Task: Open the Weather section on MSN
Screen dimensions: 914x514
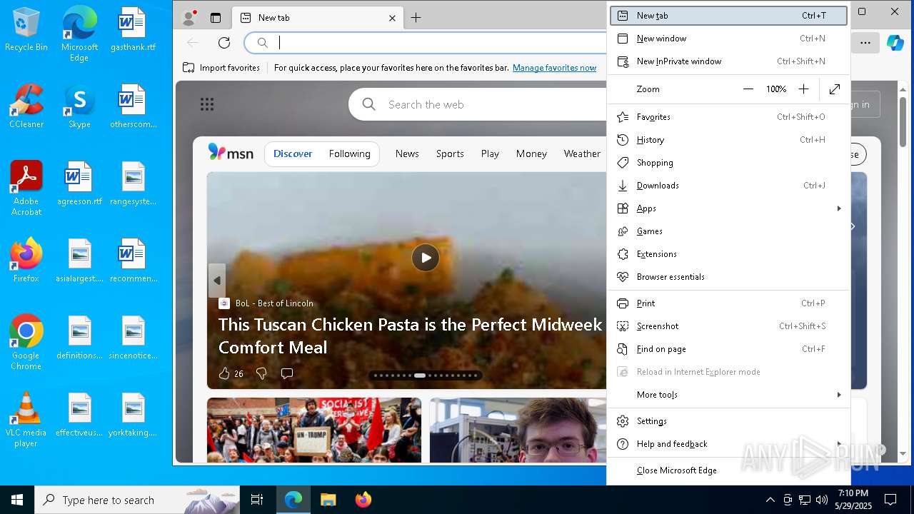Action: coord(582,153)
